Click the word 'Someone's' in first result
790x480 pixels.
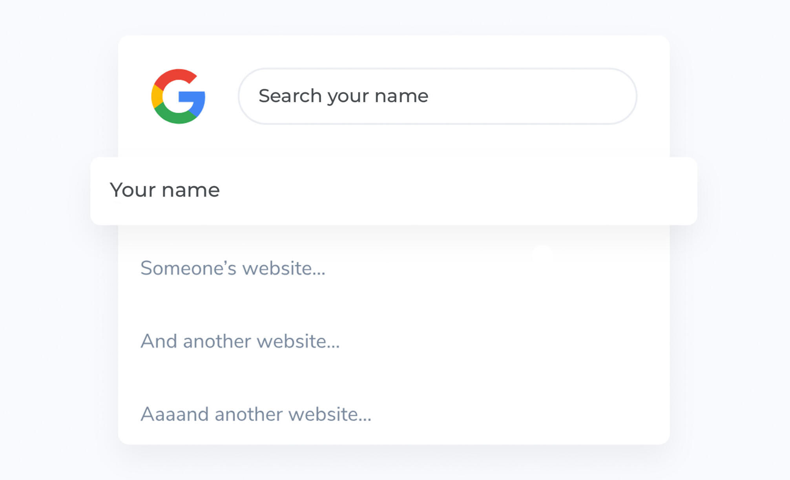tap(189, 268)
